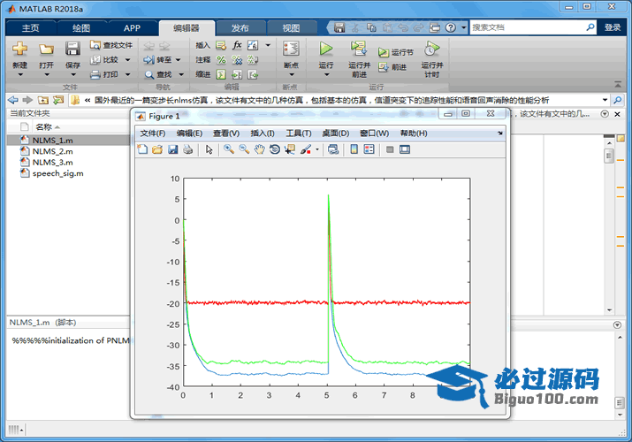Click the 登录 (Sign in) button

click(x=613, y=27)
